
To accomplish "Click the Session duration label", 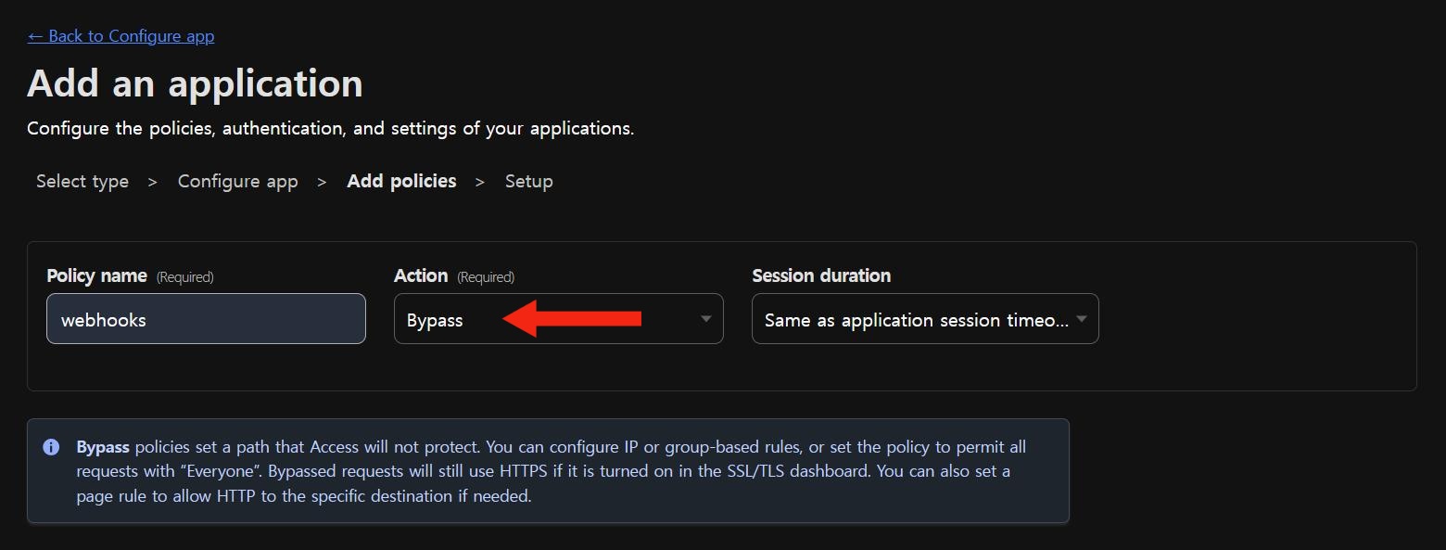I will [x=821, y=275].
